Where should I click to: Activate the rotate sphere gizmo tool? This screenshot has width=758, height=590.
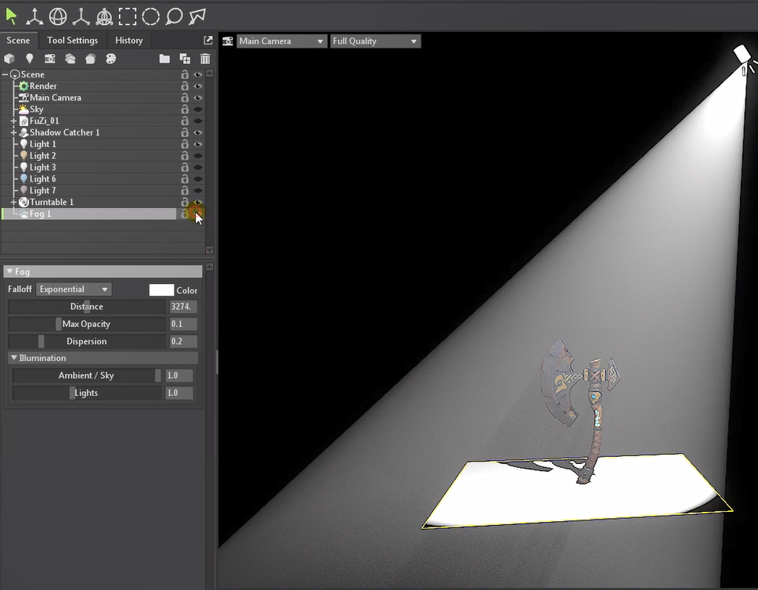tap(58, 16)
